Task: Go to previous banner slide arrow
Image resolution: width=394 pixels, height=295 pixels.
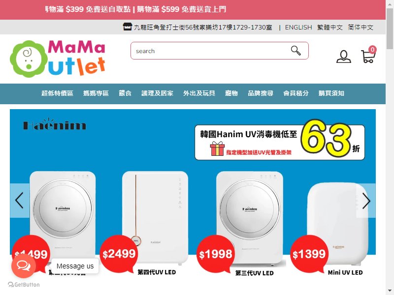Action: pyautogui.click(x=19, y=201)
